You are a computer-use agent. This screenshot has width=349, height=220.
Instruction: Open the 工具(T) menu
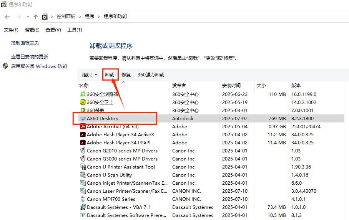(75, 30)
